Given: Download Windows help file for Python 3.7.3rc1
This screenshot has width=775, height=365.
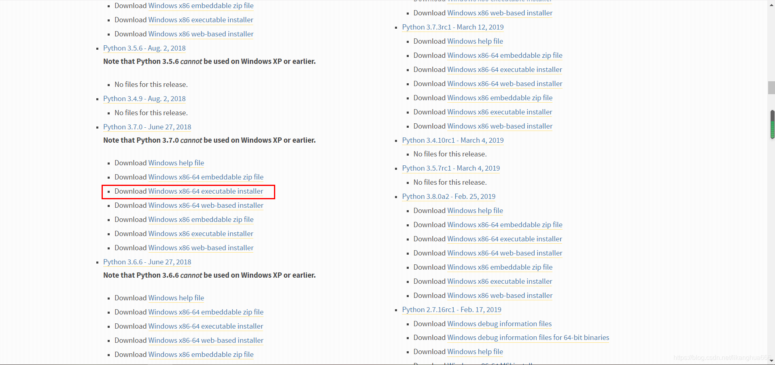Looking at the screenshot, I should tap(475, 41).
